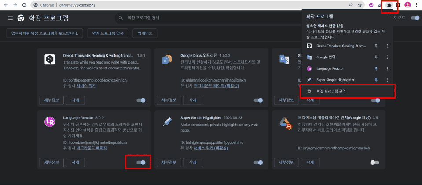Remove Google Docs 오프라인 with 삭제
This screenshot has width=422, height=185.
point(193,100)
